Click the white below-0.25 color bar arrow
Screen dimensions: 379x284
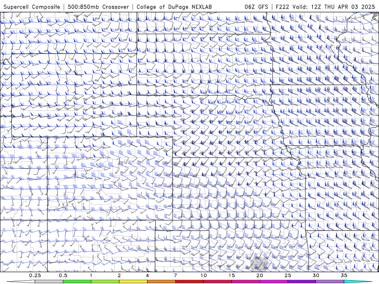[x=21, y=282]
